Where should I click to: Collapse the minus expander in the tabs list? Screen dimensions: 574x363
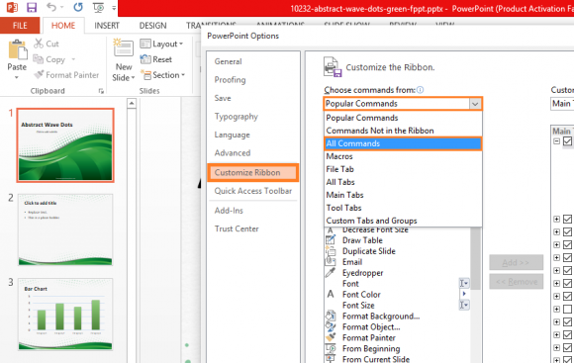[x=556, y=141]
